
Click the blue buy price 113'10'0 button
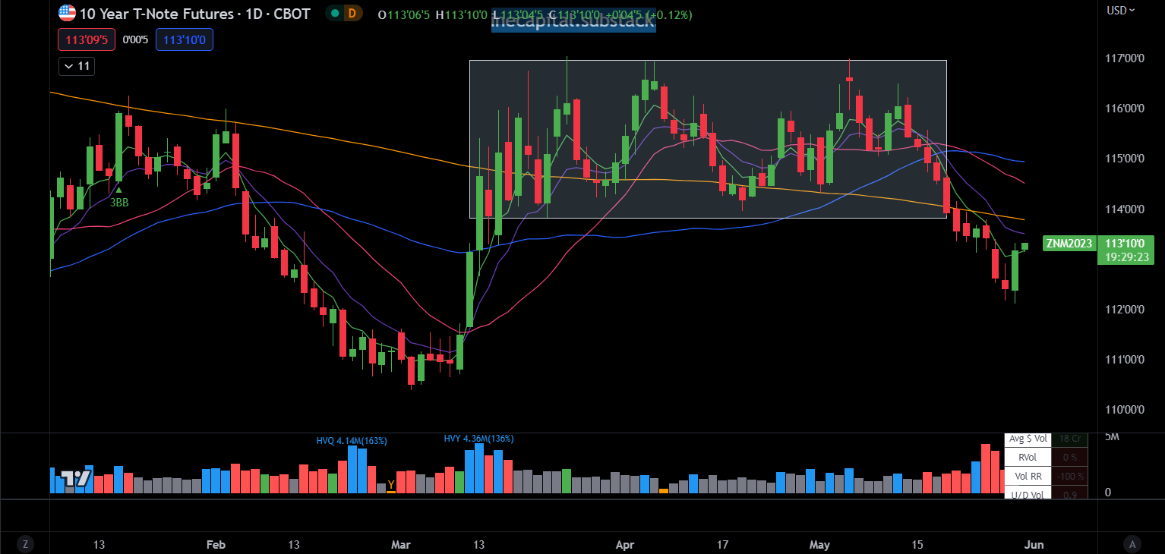click(185, 39)
